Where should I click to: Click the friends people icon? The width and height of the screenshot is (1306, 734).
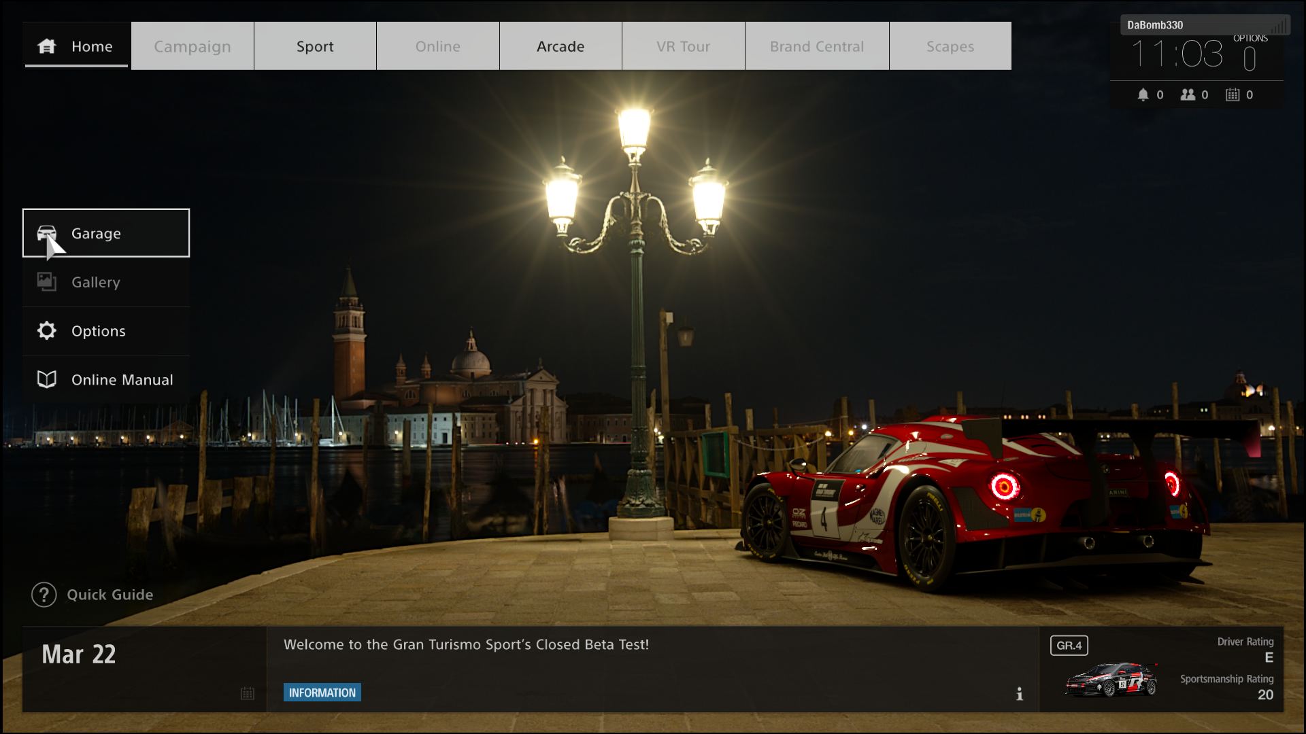pyautogui.click(x=1188, y=95)
